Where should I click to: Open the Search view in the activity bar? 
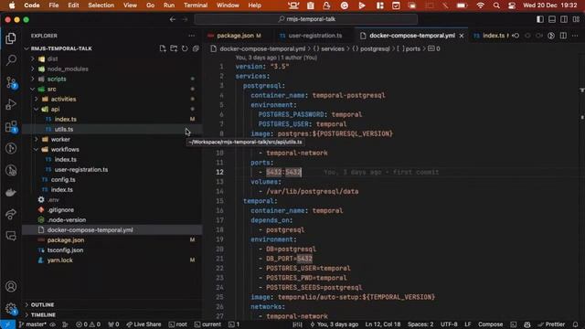click(11, 60)
